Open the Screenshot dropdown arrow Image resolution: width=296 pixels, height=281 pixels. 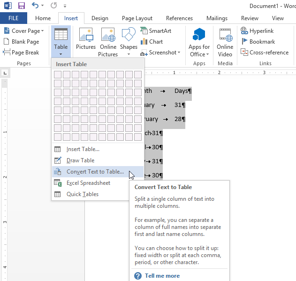click(x=179, y=53)
